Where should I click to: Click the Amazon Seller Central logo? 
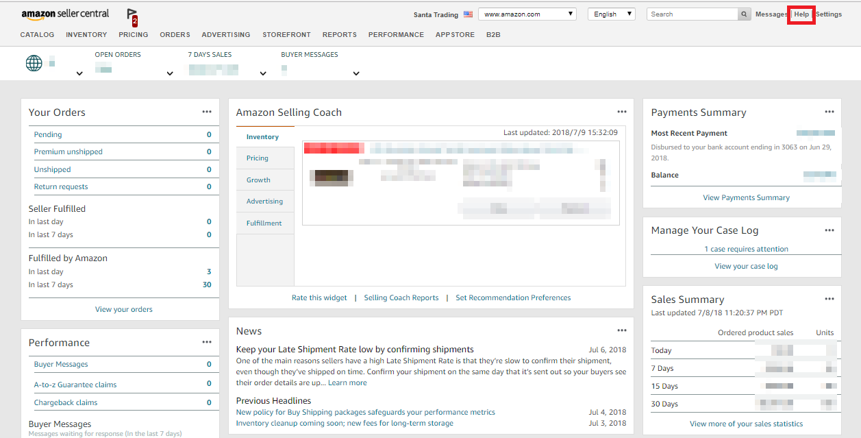pos(65,14)
